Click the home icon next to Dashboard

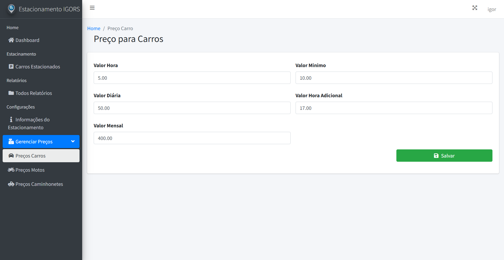click(x=11, y=40)
